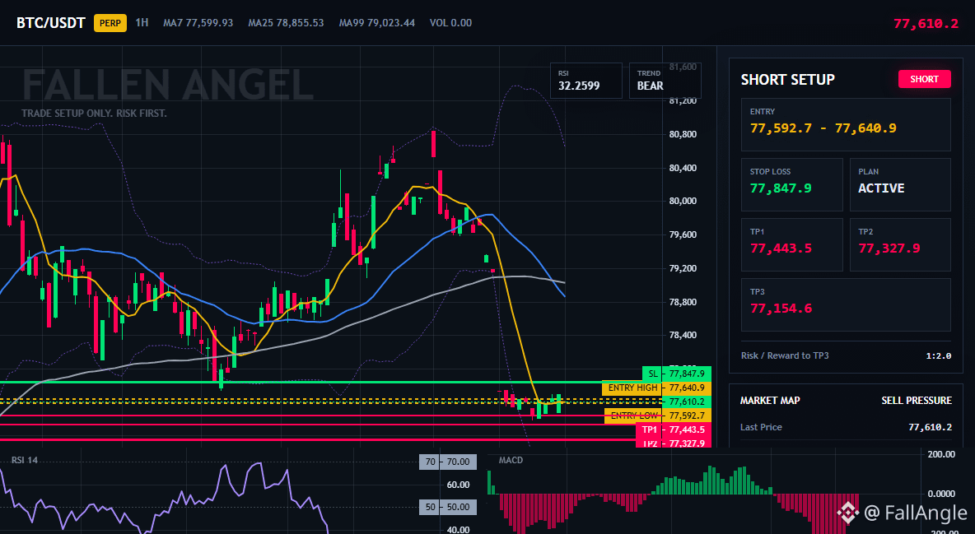Viewport: 975px width, 534px height.
Task: Click the Risk / Reward to TP3 label
Action: click(785, 355)
